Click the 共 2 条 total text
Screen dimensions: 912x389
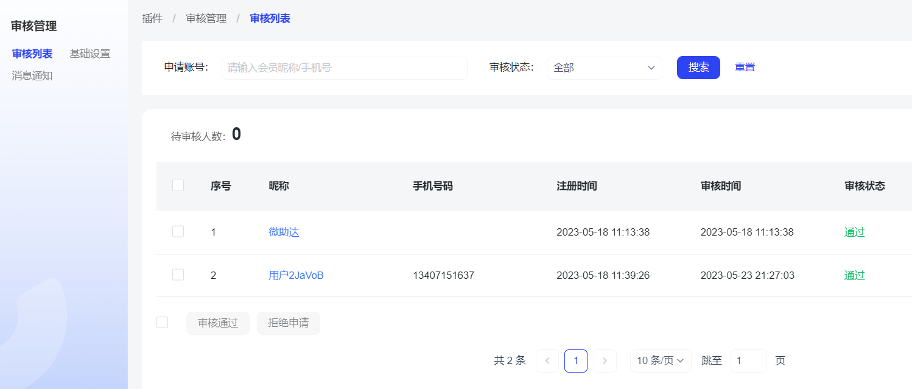pos(510,361)
